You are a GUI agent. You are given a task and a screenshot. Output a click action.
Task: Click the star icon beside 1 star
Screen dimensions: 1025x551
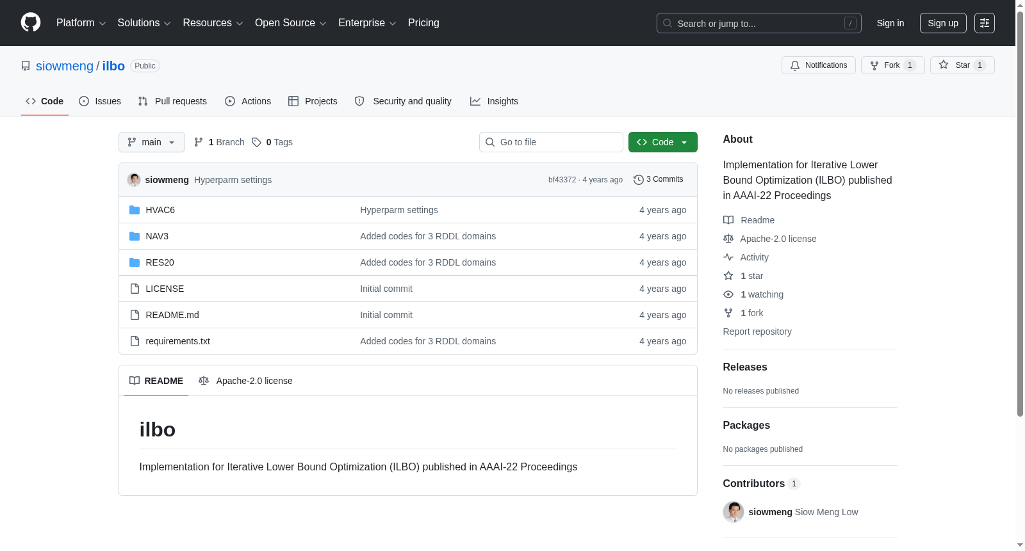pyautogui.click(x=728, y=276)
